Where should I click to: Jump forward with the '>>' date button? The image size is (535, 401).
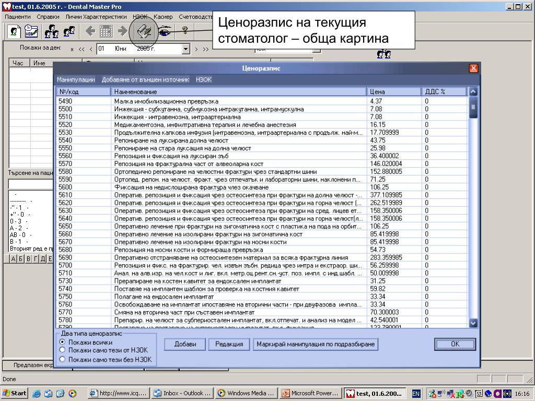click(205, 49)
